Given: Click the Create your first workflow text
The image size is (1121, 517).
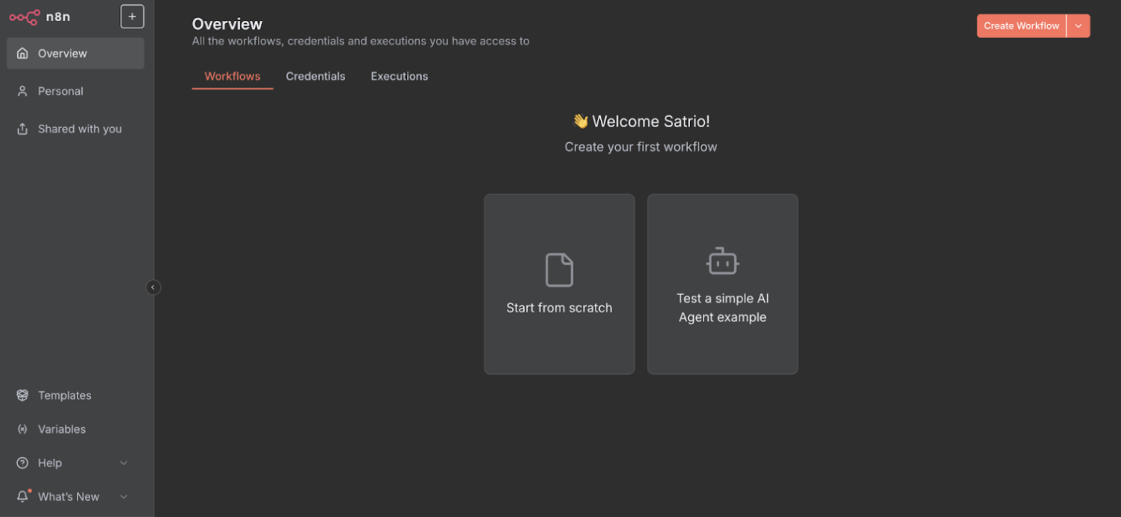Looking at the screenshot, I should pyautogui.click(x=641, y=147).
